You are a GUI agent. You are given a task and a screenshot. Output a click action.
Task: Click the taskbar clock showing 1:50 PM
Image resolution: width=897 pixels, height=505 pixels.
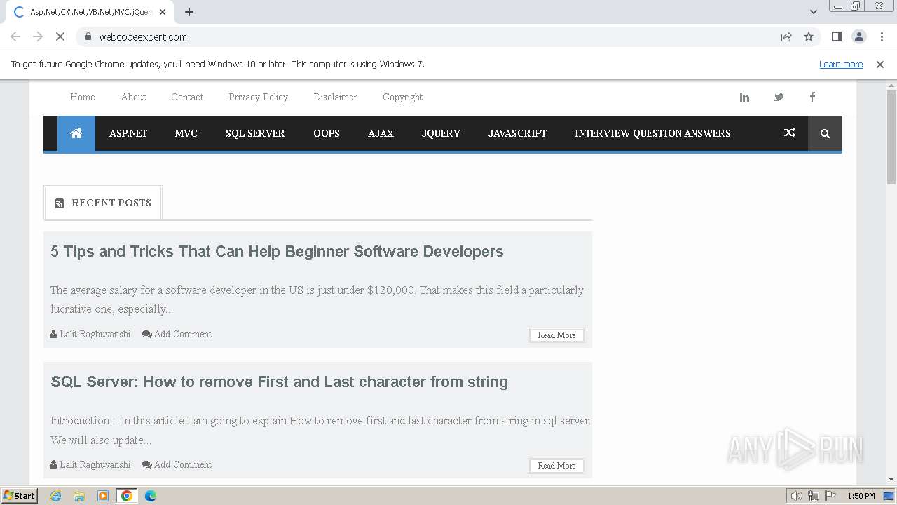861,496
